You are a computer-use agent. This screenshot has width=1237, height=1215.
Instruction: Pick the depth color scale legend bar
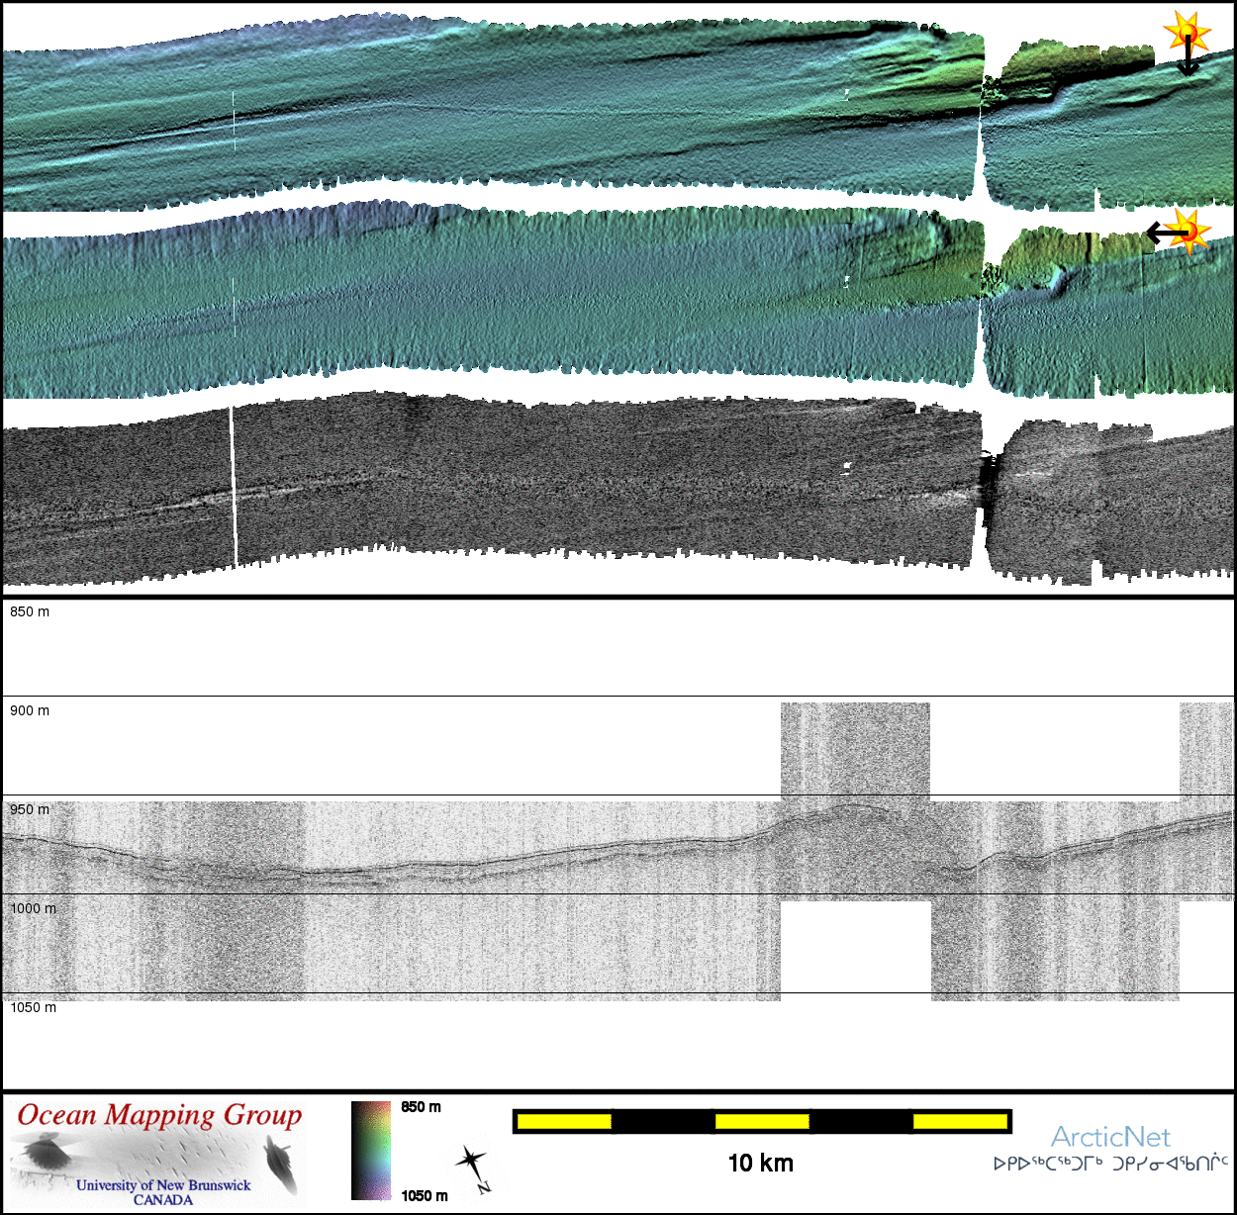pyautogui.click(x=371, y=1151)
